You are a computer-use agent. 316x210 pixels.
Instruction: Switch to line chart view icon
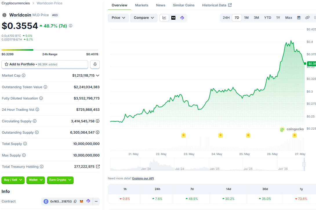point(164,18)
